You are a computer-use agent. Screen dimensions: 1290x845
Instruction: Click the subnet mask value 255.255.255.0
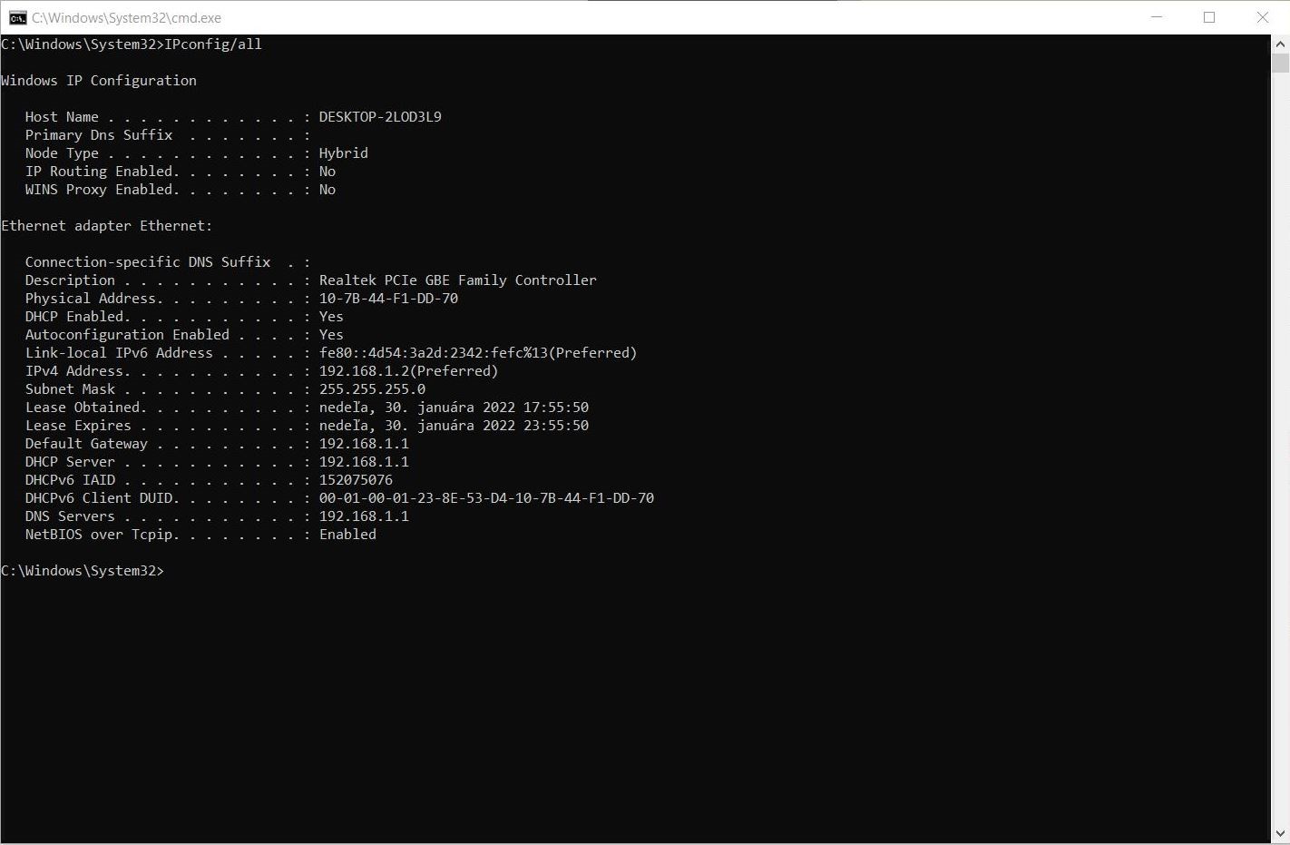click(372, 389)
